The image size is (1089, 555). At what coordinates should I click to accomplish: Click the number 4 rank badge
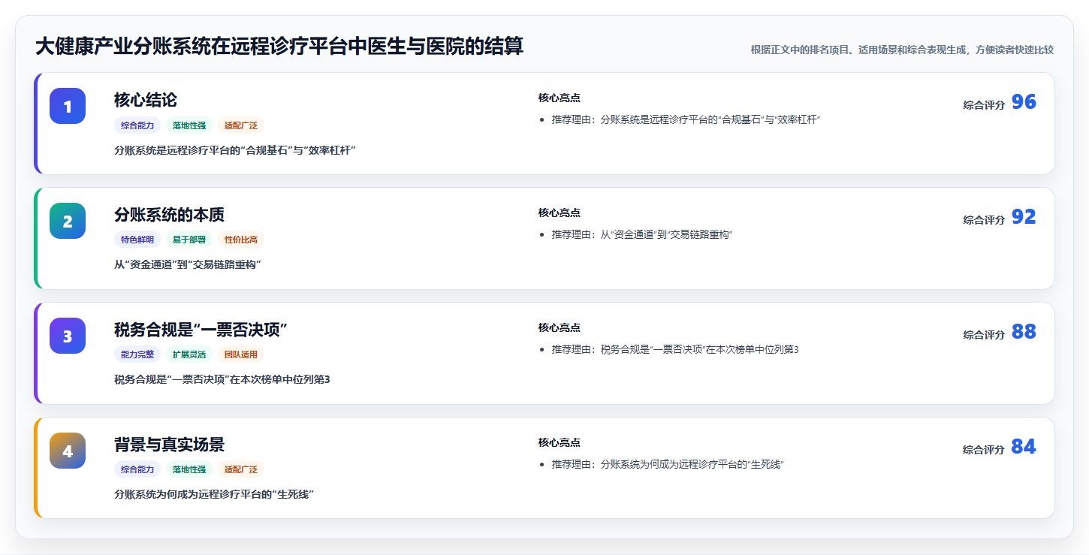click(68, 451)
